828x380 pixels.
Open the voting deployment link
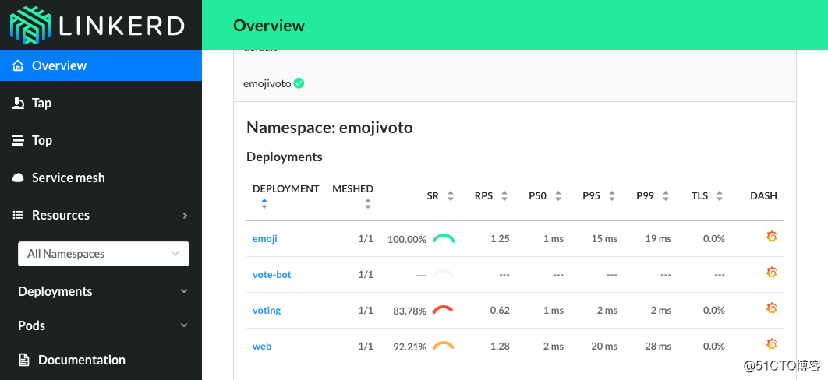[267, 311]
